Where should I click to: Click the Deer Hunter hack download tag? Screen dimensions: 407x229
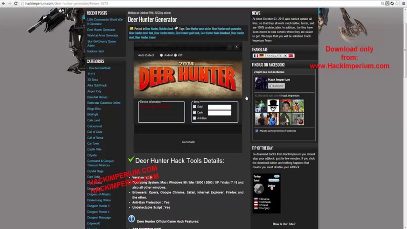point(215,33)
